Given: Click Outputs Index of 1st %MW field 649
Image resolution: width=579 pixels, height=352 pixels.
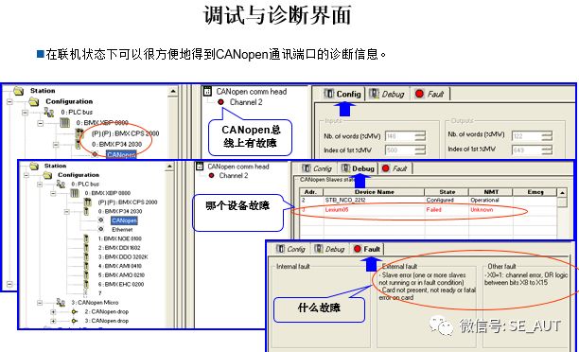Looking at the screenshot, I should coord(526,150).
